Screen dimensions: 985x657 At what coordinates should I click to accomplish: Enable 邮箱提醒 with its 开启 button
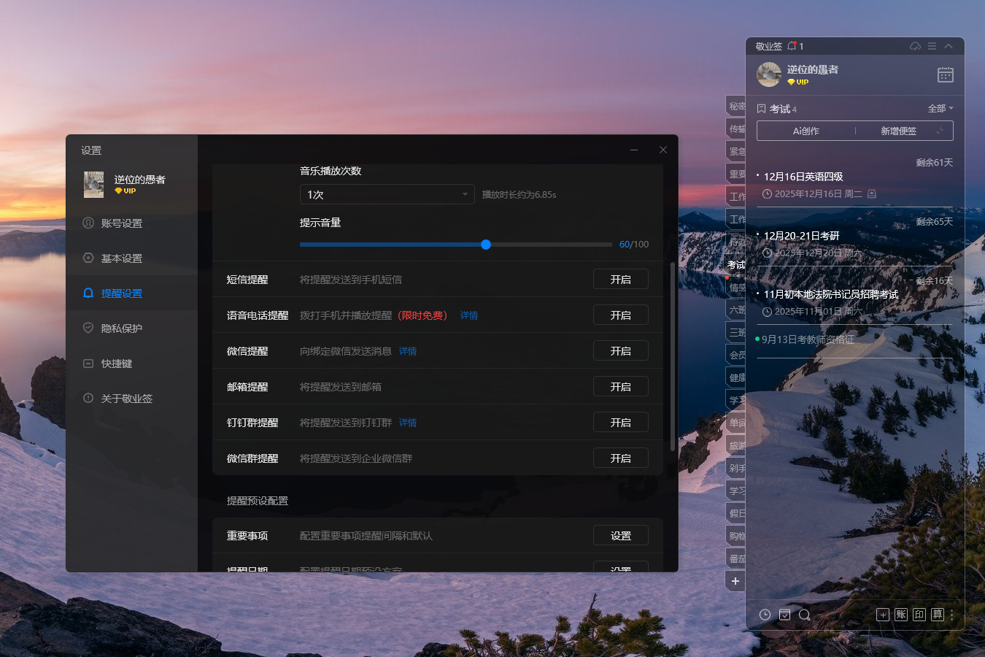(x=620, y=387)
